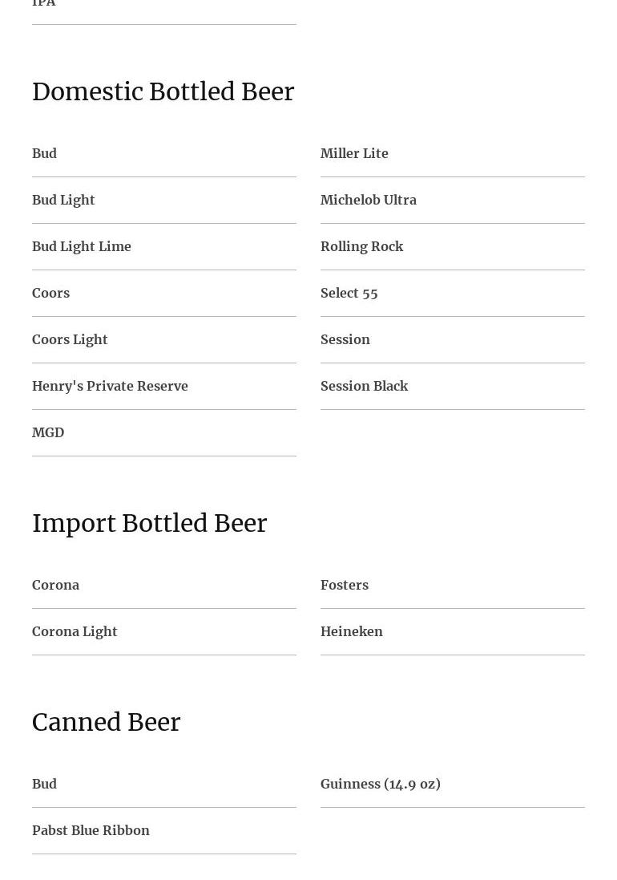The height and width of the screenshot is (880, 617).
Task: Click on Miller Lite item
Action: [354, 153]
